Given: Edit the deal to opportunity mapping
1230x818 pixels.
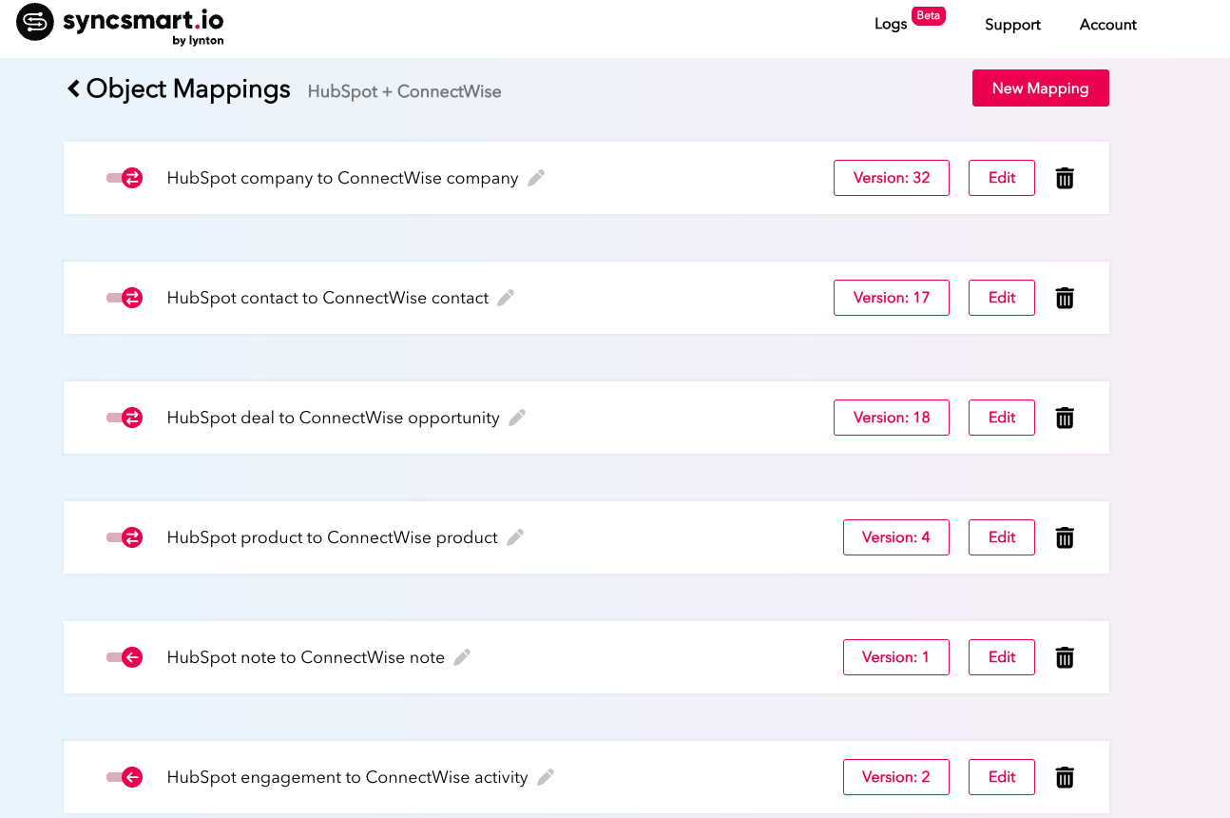Looking at the screenshot, I should click(x=1001, y=417).
